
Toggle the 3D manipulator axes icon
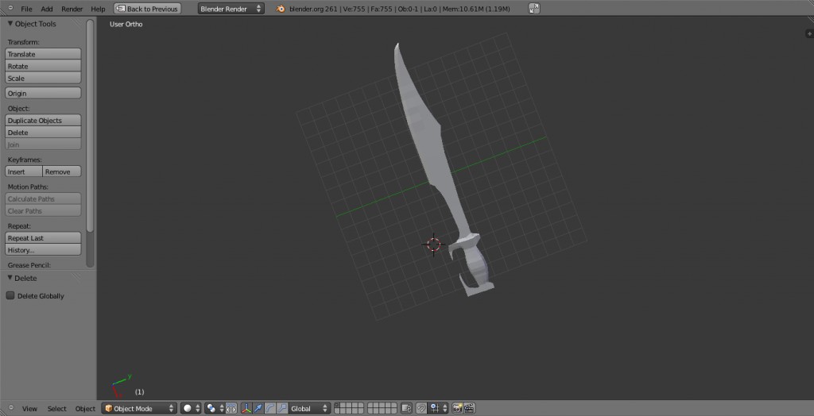246,408
